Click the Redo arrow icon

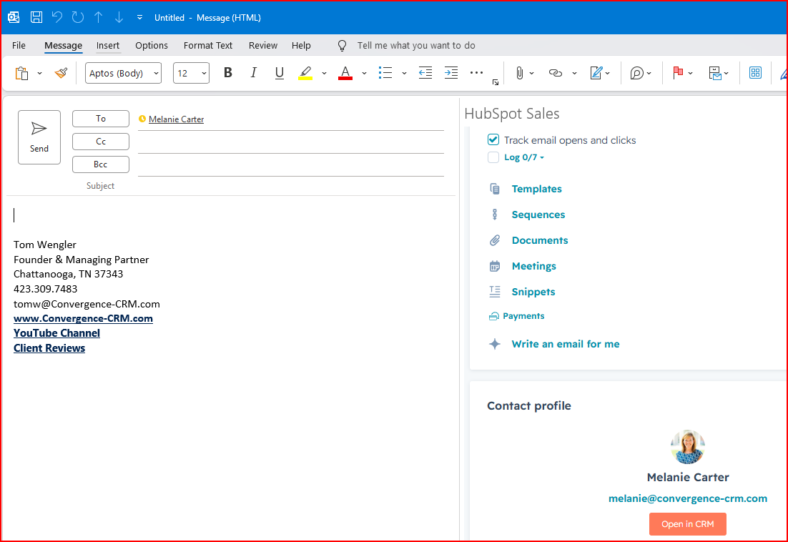77,17
